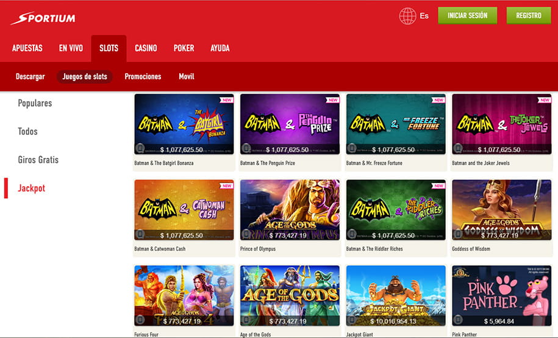Click the mobile icon on Batman and the Joker Jewels

click(457, 148)
